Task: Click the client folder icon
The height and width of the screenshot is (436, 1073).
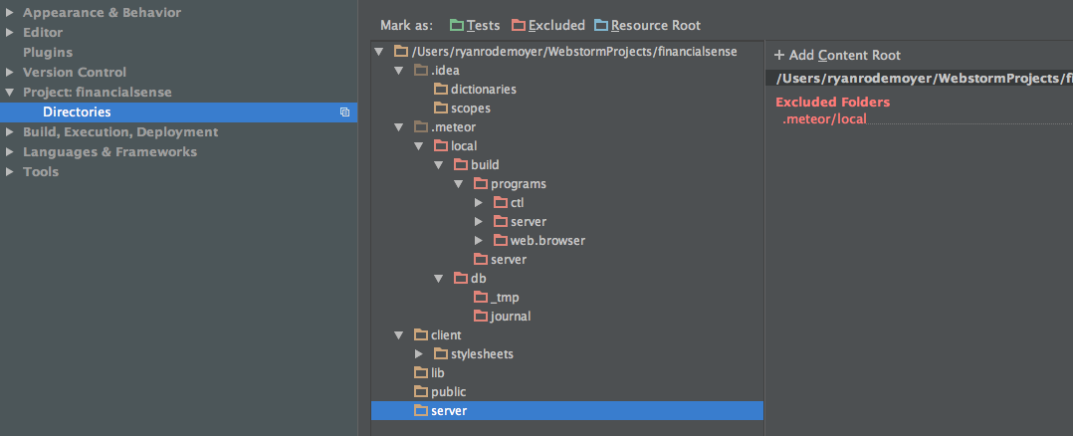Action: tap(421, 335)
